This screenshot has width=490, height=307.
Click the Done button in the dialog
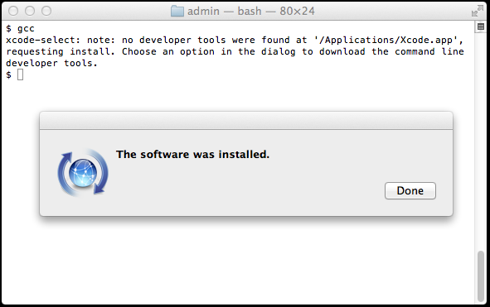point(410,190)
